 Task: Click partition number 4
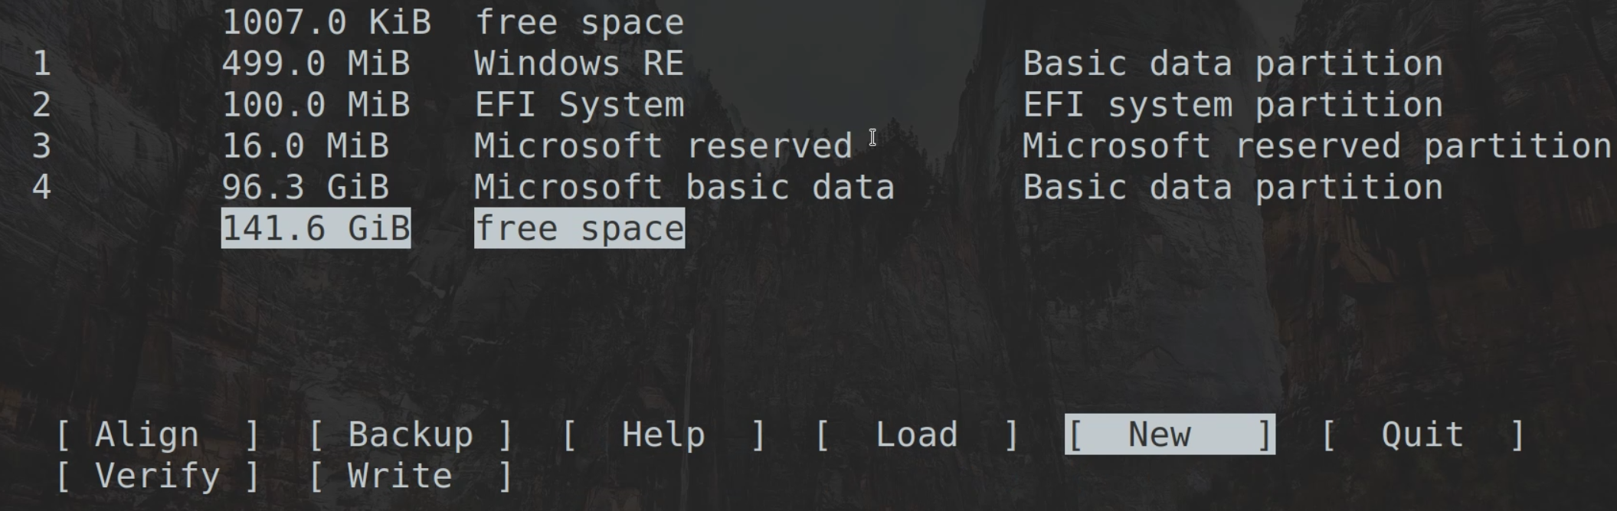coord(42,188)
